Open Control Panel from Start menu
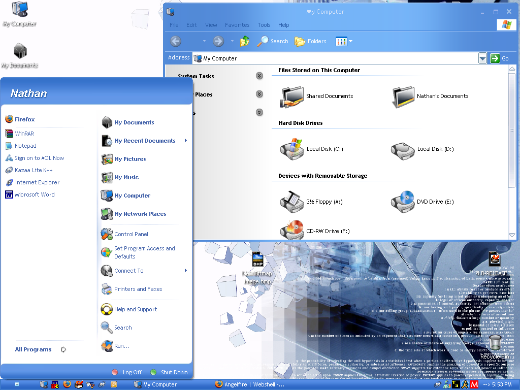The image size is (520, 390). pyautogui.click(x=131, y=234)
